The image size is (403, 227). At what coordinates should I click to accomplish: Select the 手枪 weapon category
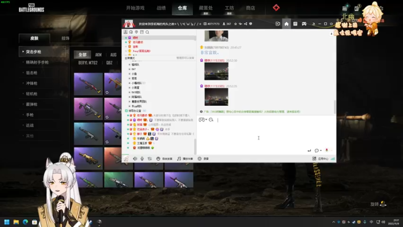click(30, 115)
